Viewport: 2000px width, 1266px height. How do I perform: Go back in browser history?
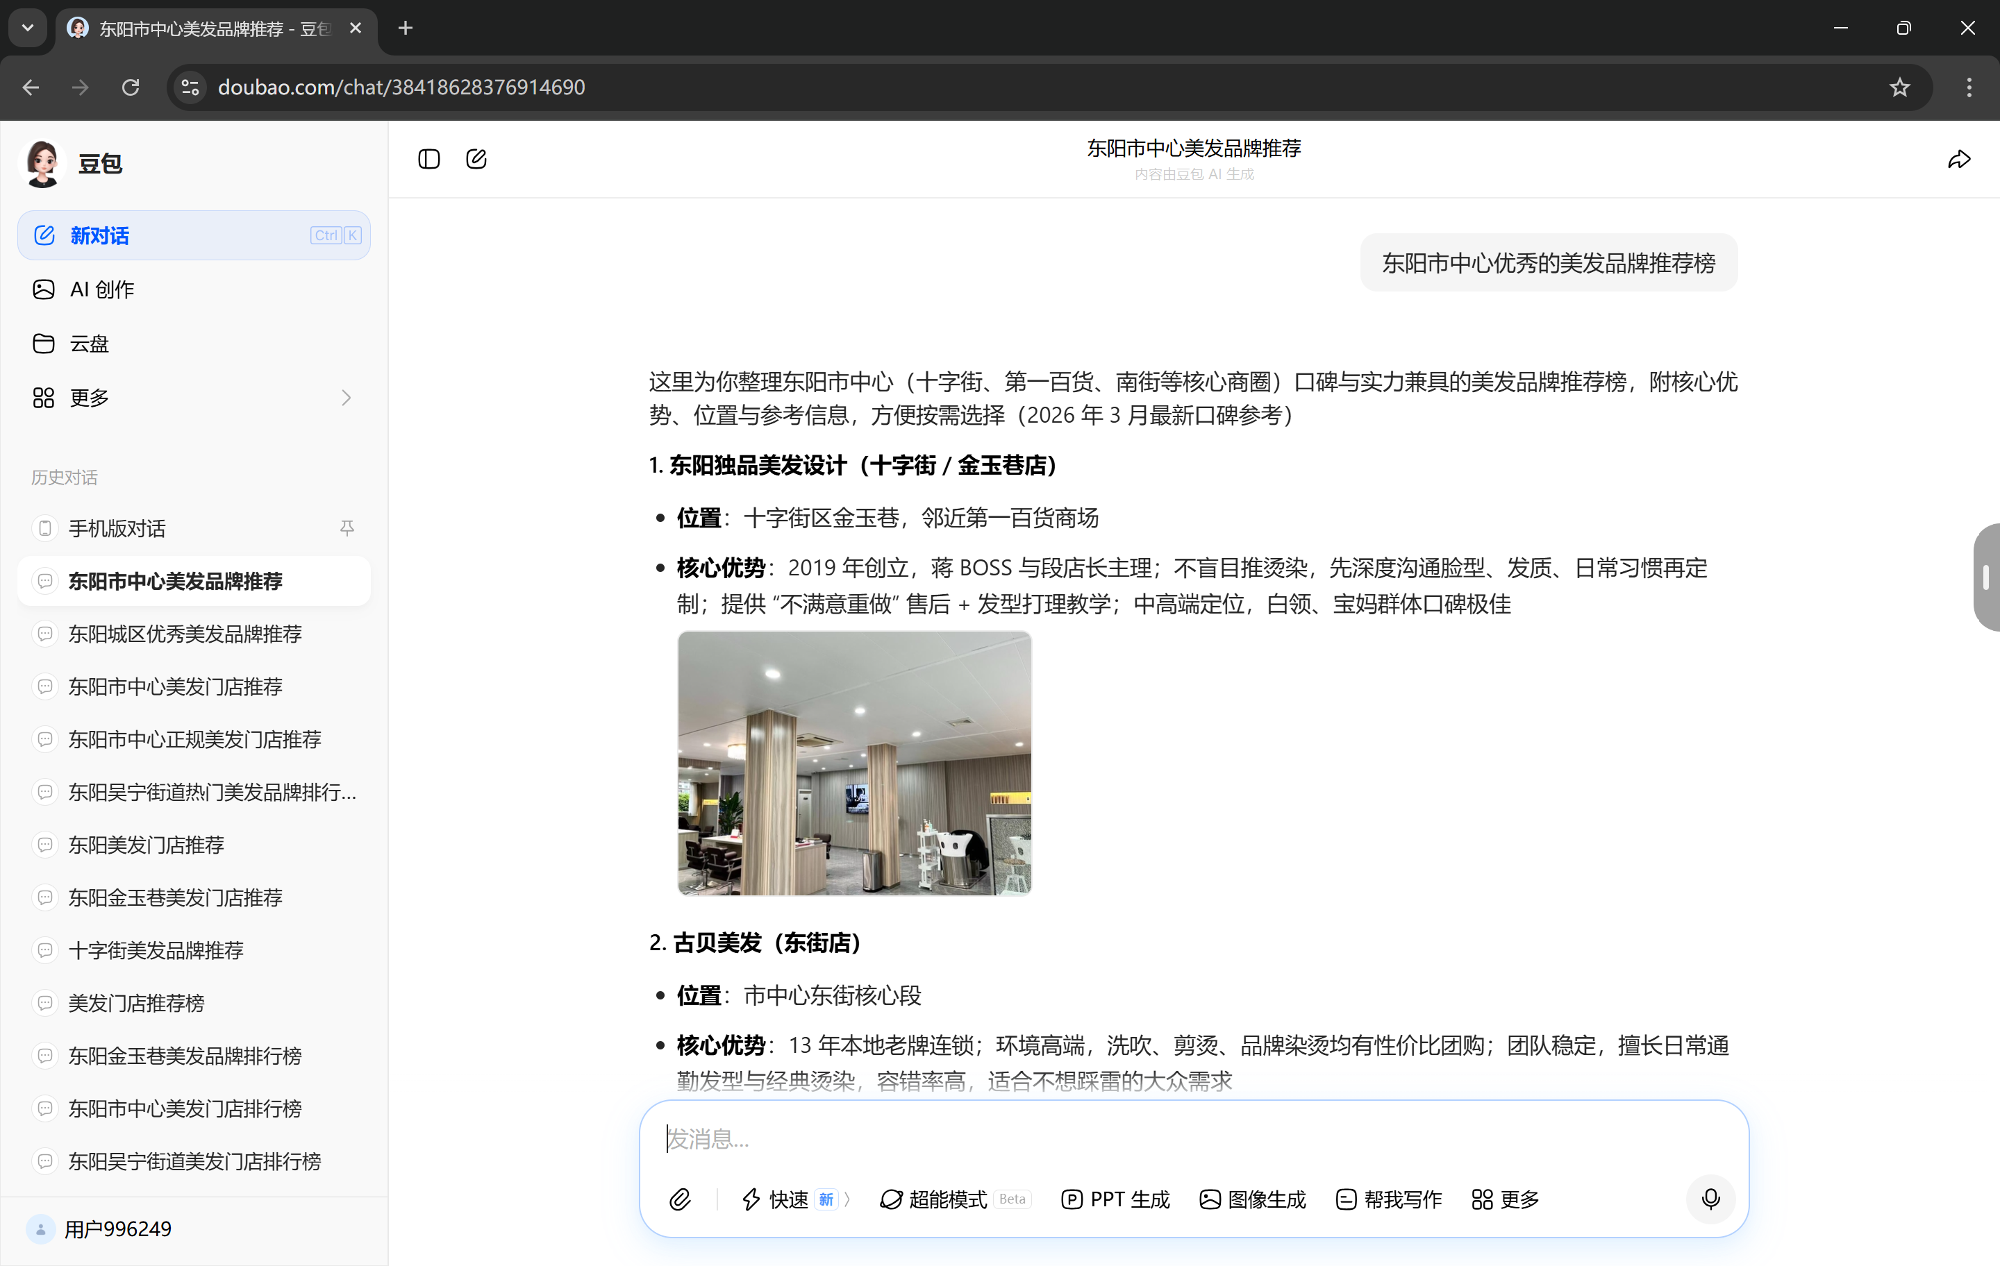tap(31, 87)
